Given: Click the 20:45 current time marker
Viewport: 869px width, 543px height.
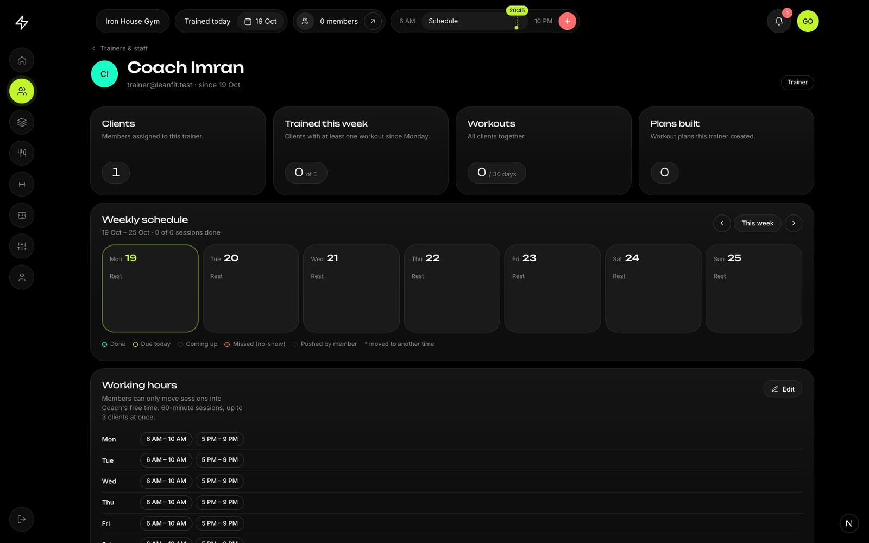Looking at the screenshot, I should click(x=517, y=10).
